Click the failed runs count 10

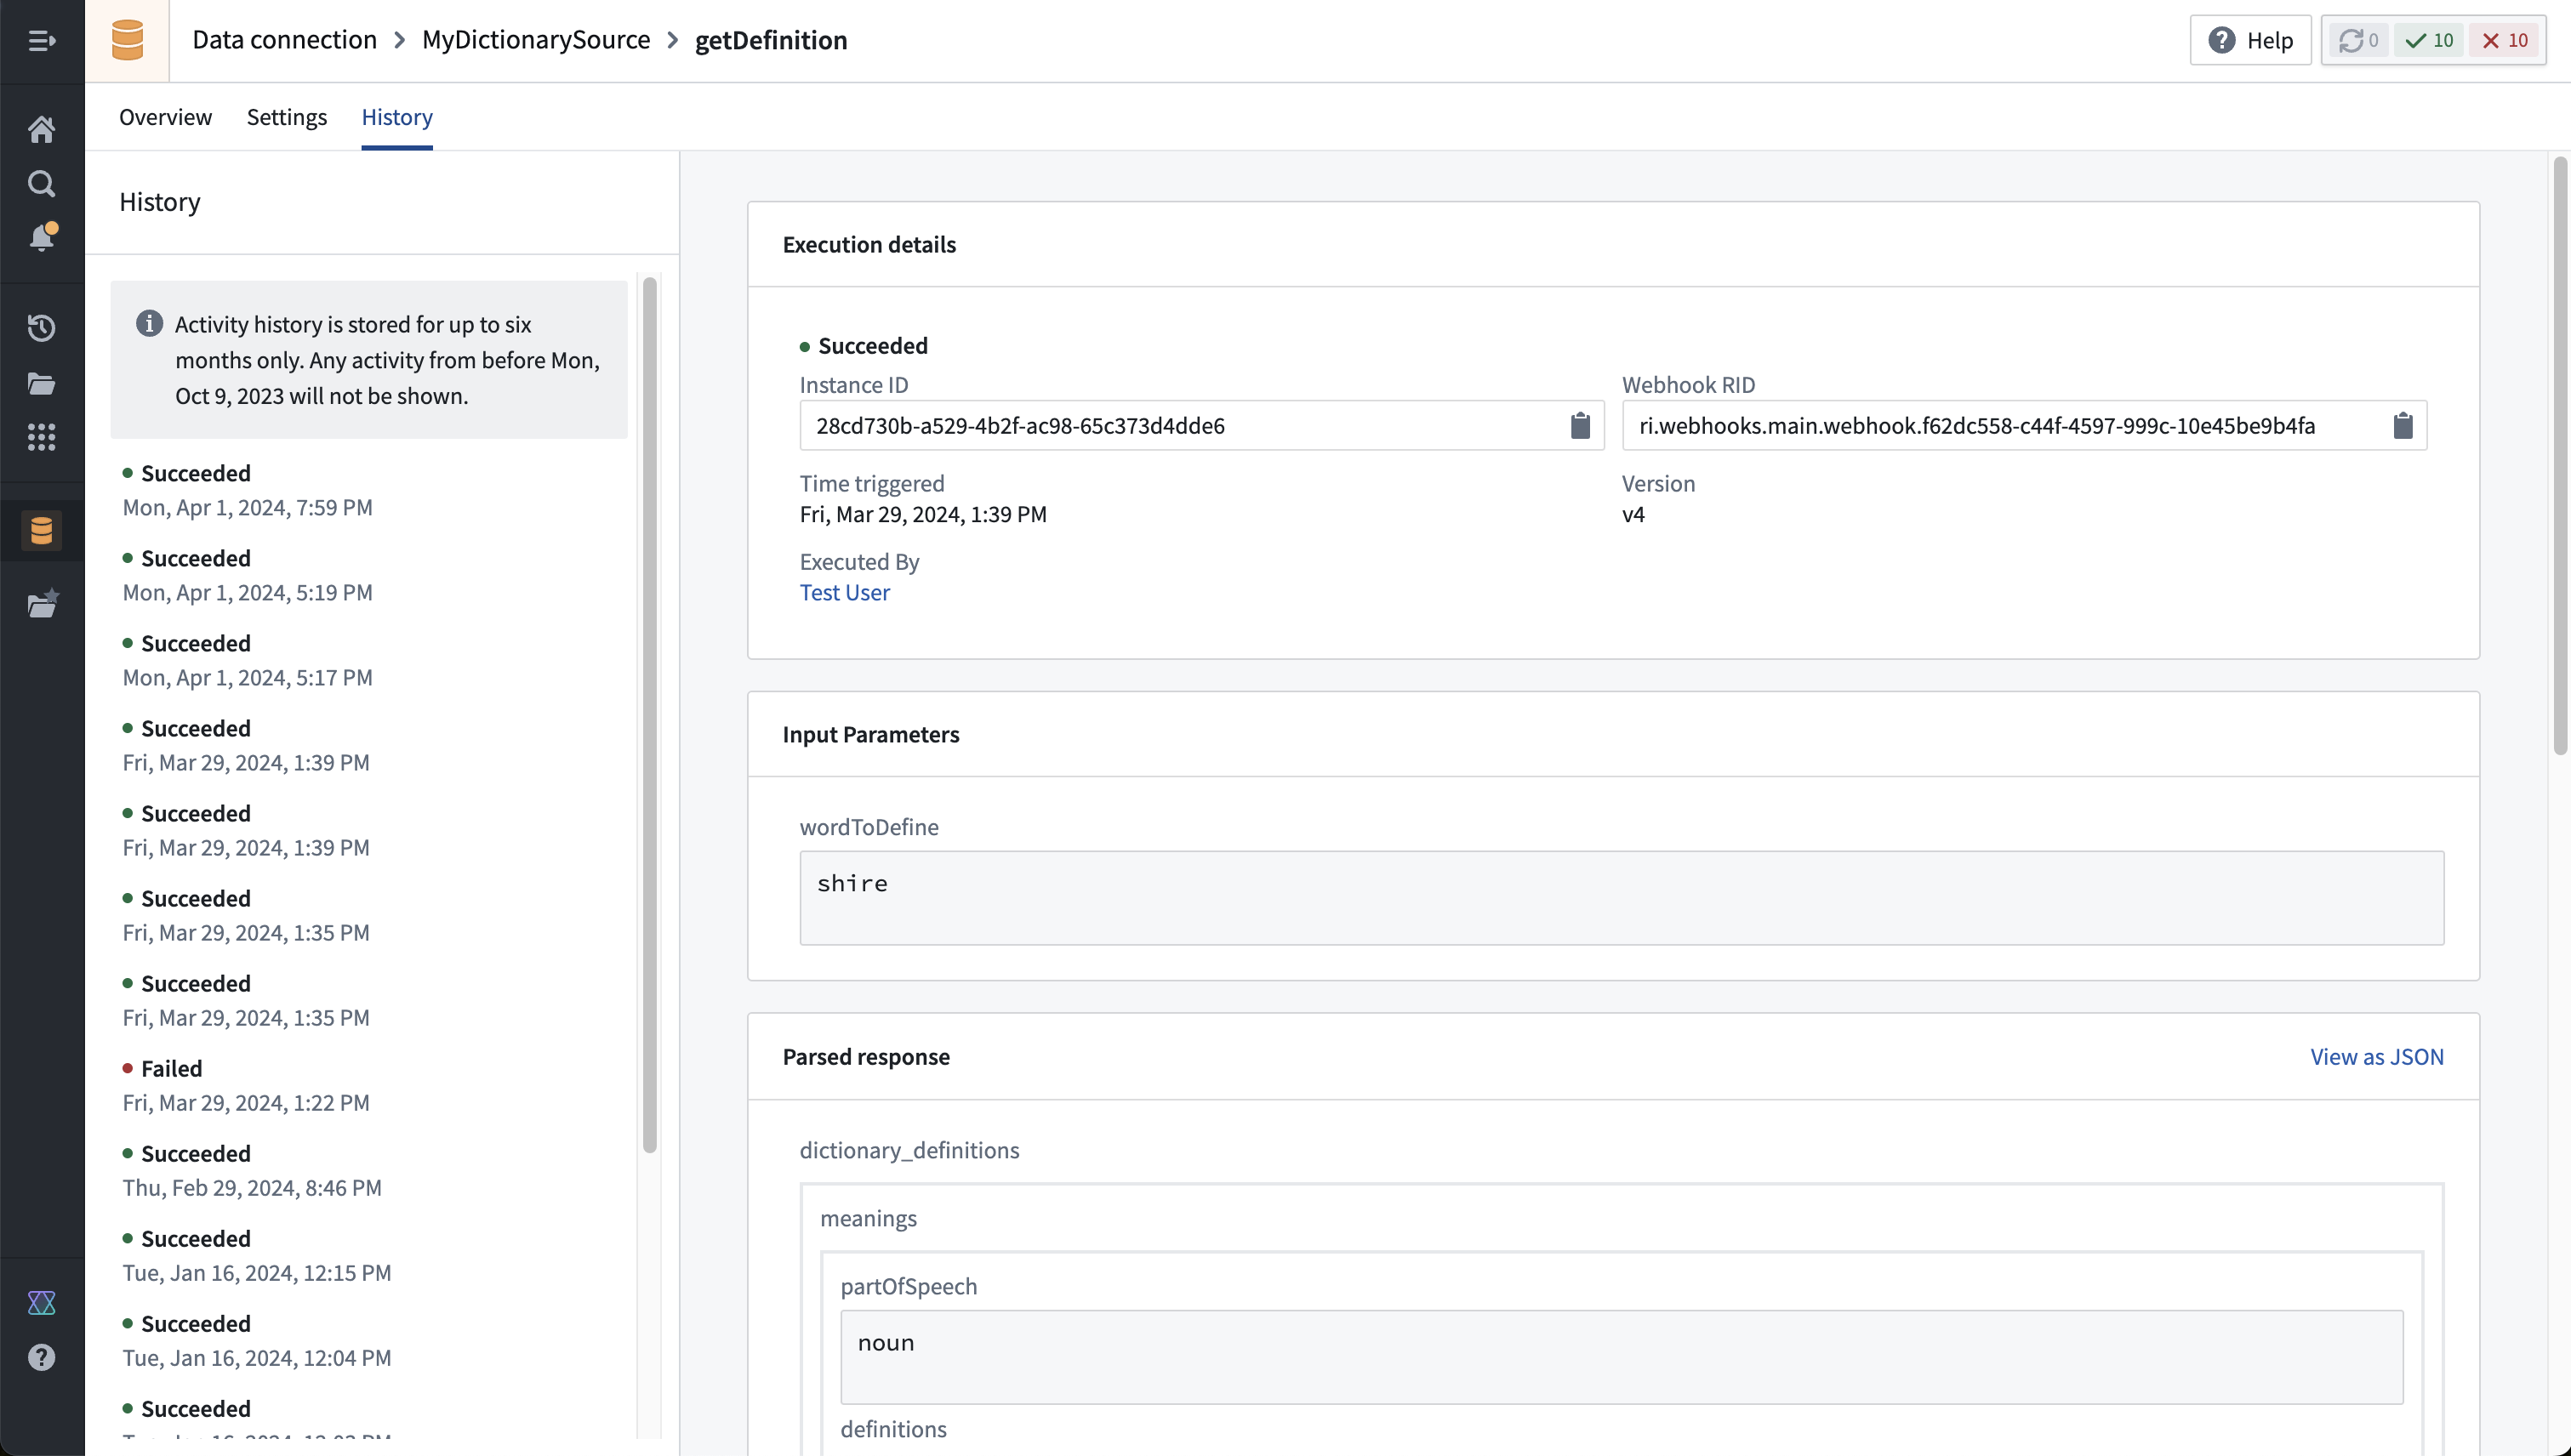click(x=2505, y=40)
